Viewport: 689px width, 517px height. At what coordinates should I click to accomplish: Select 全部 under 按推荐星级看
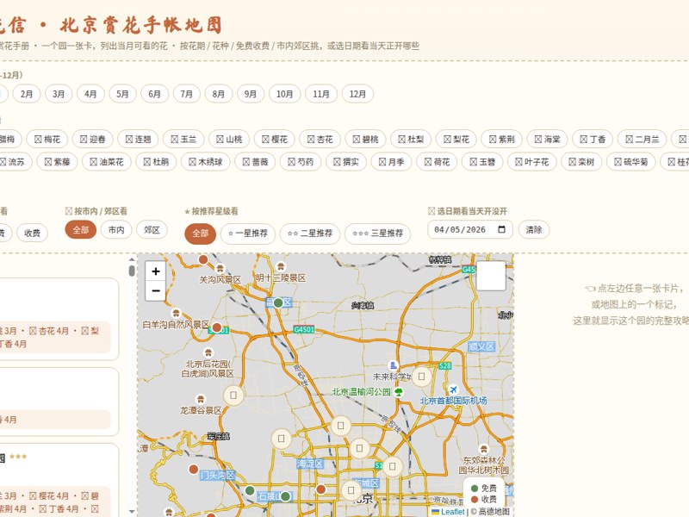click(x=200, y=234)
